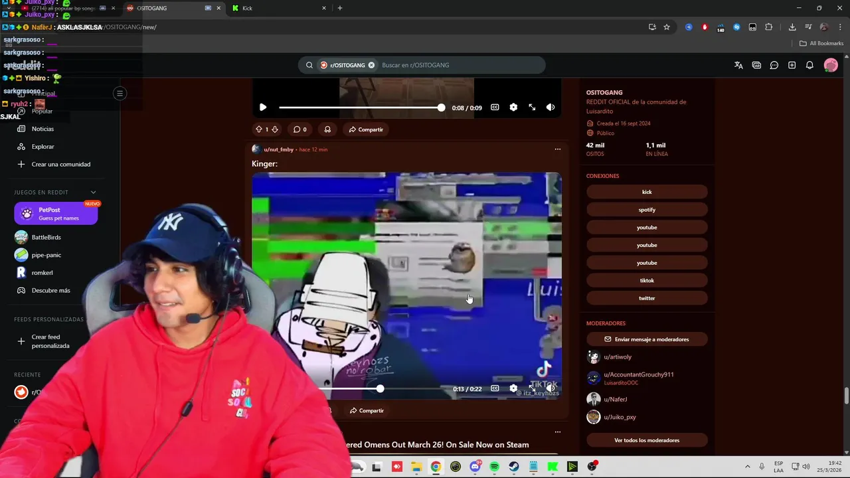Collapse the Juegos en Reddit section
This screenshot has height=478, width=850.
(x=93, y=193)
